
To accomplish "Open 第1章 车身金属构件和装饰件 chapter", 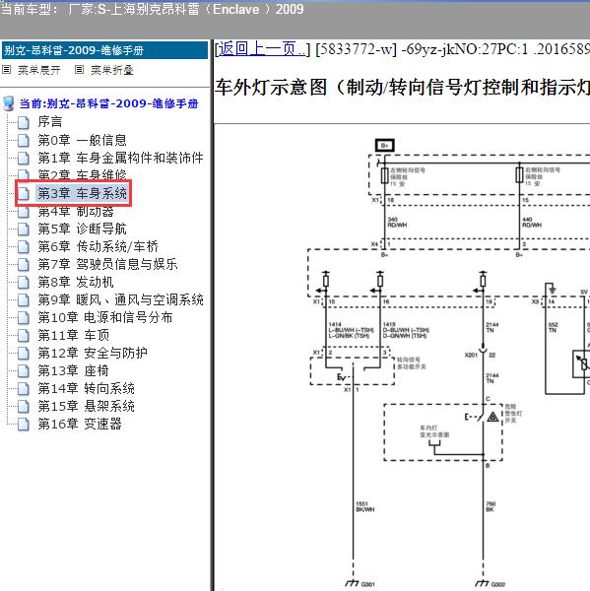I will click(x=120, y=158).
